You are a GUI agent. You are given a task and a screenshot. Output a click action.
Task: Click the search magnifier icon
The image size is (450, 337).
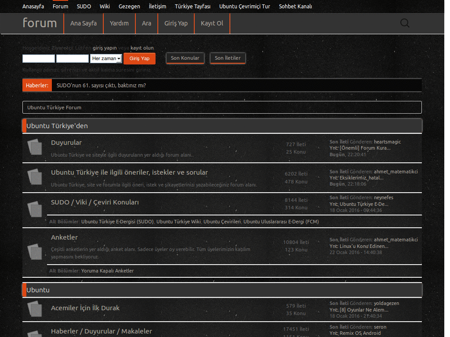tap(405, 23)
